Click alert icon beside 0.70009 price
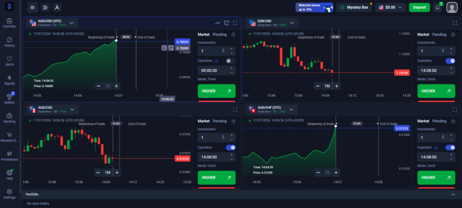The image size is (462, 208). tap(171, 48)
